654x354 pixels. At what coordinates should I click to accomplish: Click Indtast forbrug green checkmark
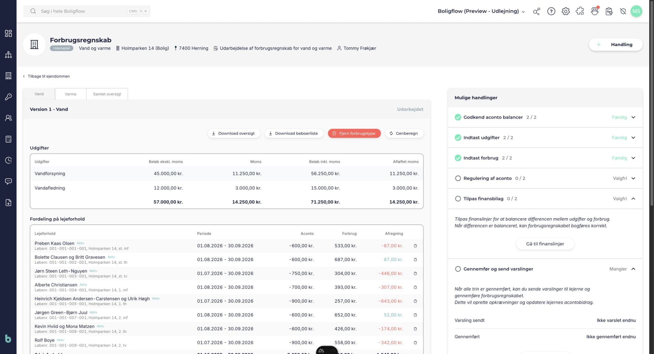tap(458, 158)
